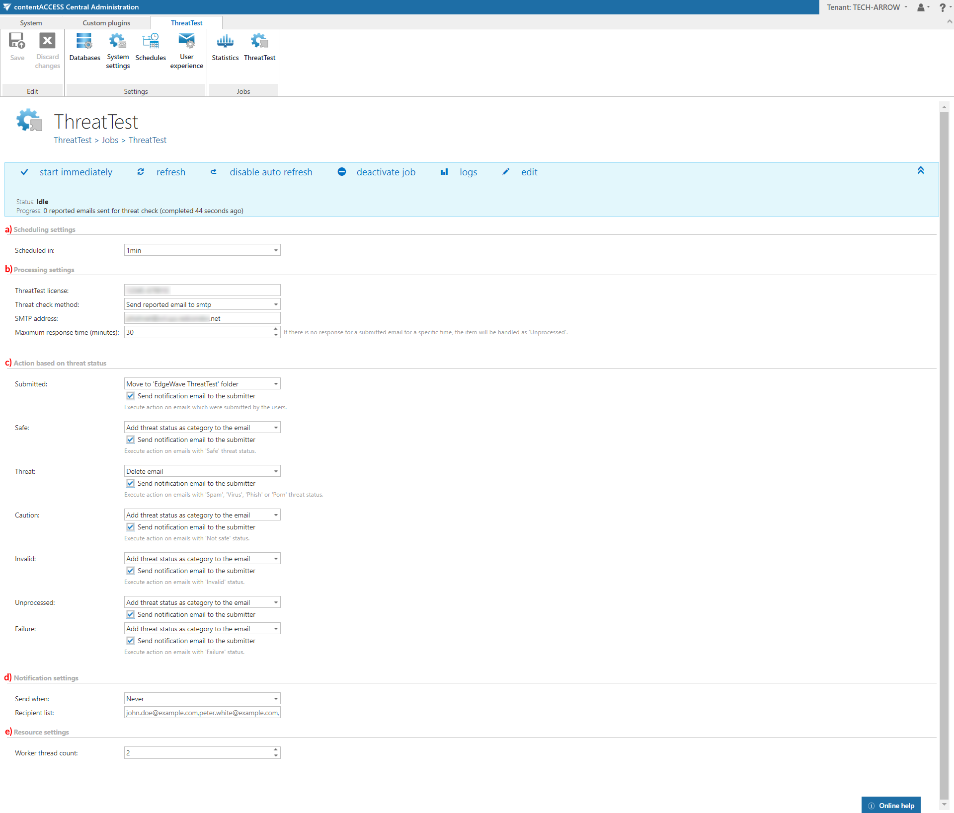This screenshot has height=813, width=954.
Task: Collapse the job status panel chevron
Action: 920,170
